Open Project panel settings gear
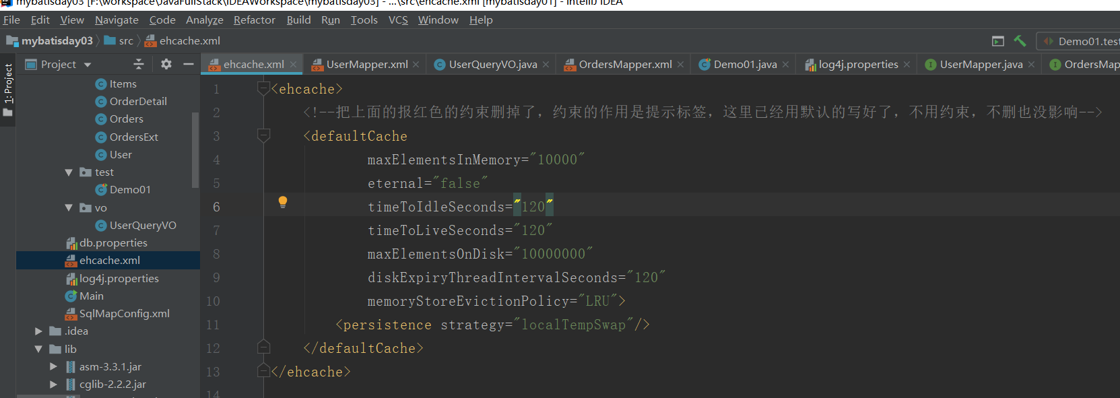The image size is (1120, 398). [166, 64]
